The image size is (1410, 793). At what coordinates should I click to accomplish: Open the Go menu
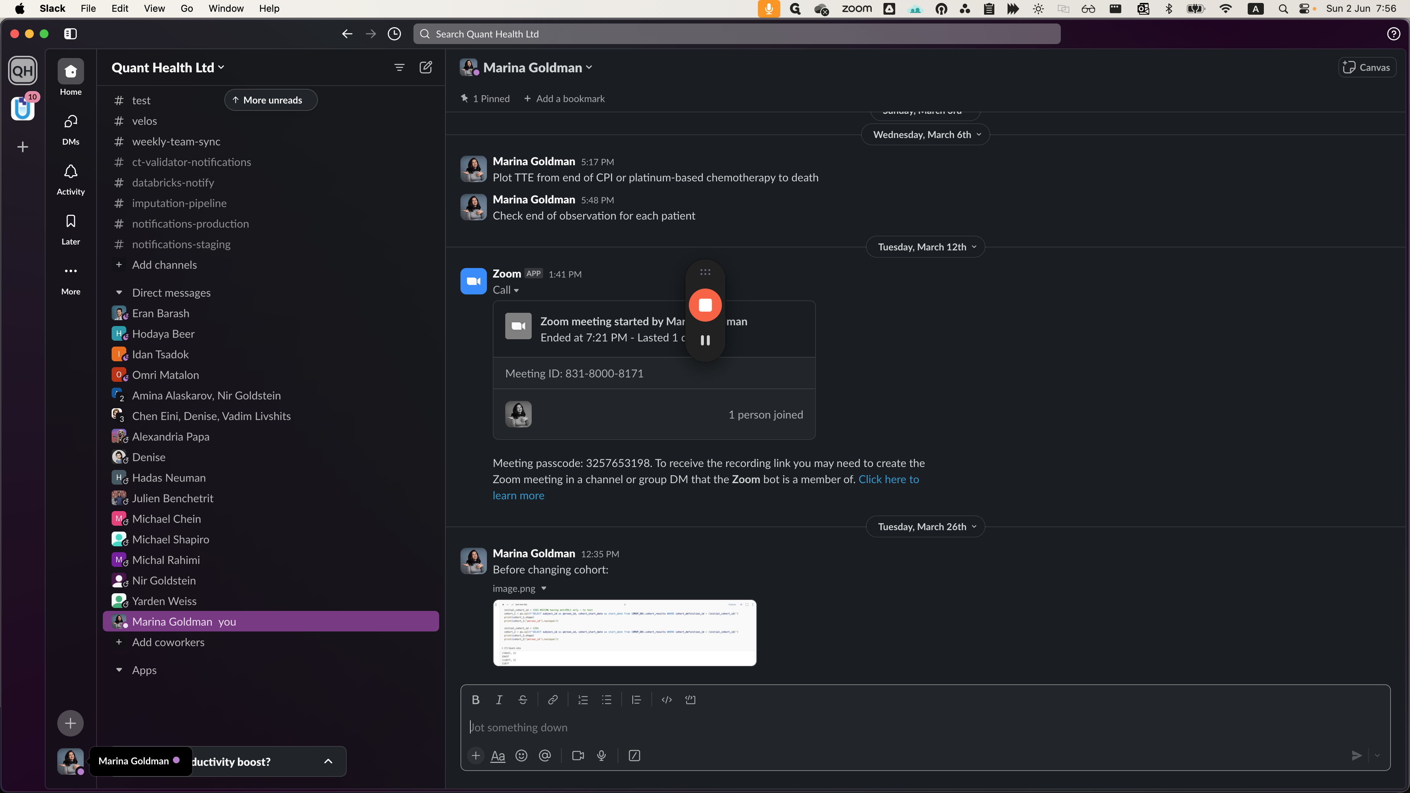187,8
